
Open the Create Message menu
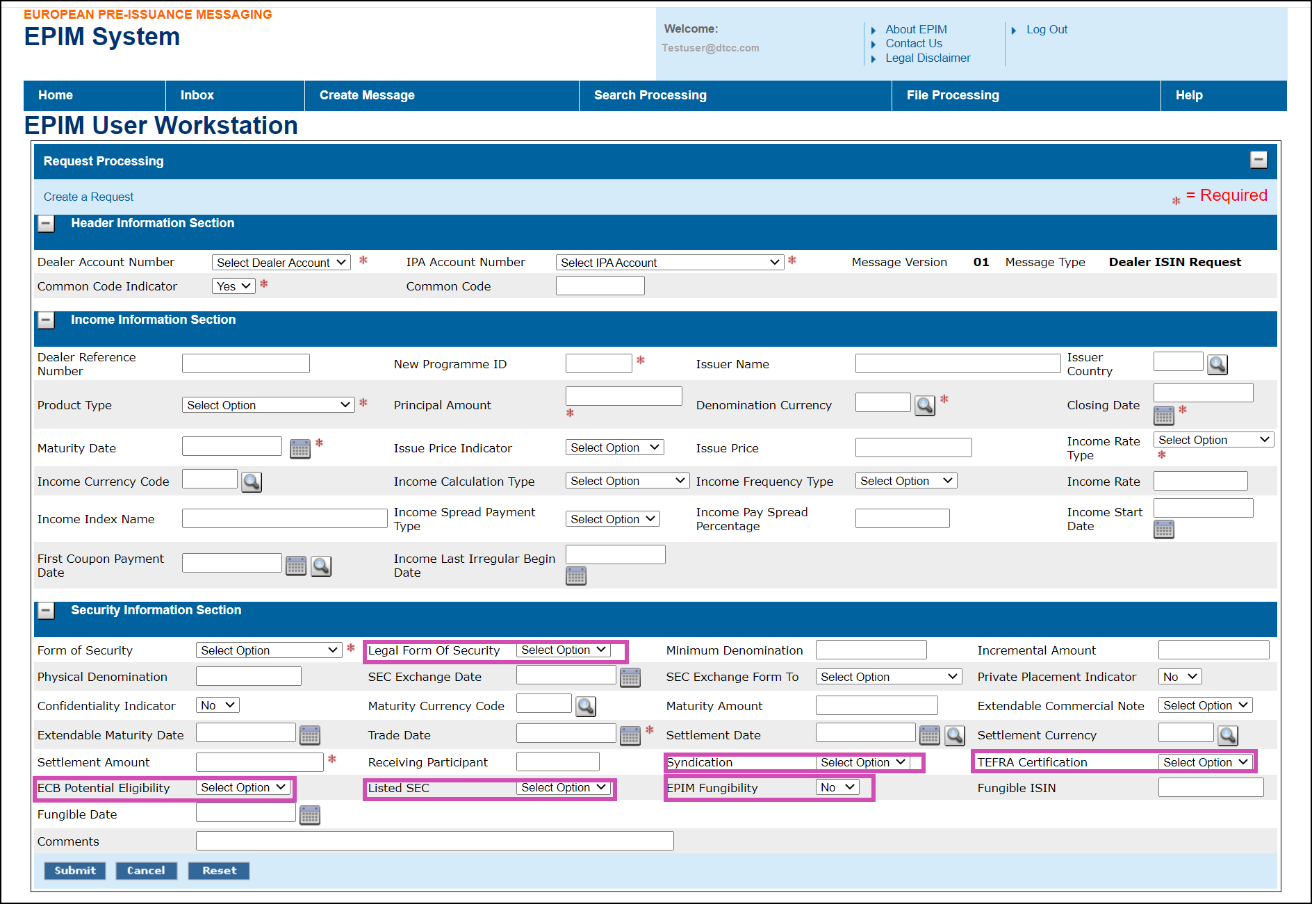click(x=367, y=95)
